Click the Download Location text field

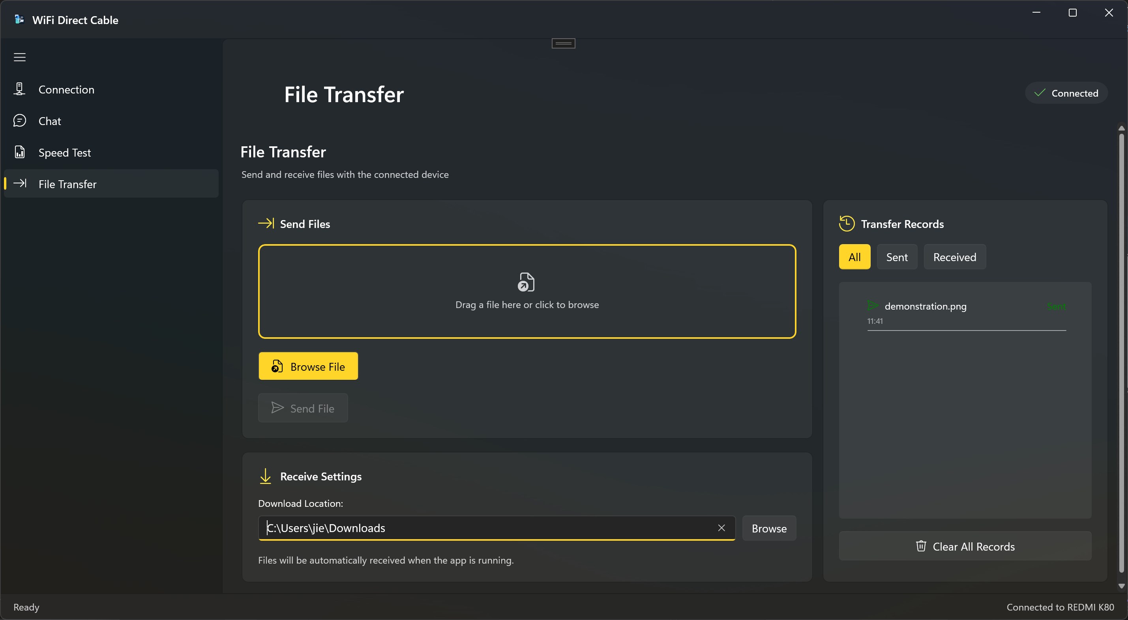click(x=497, y=528)
